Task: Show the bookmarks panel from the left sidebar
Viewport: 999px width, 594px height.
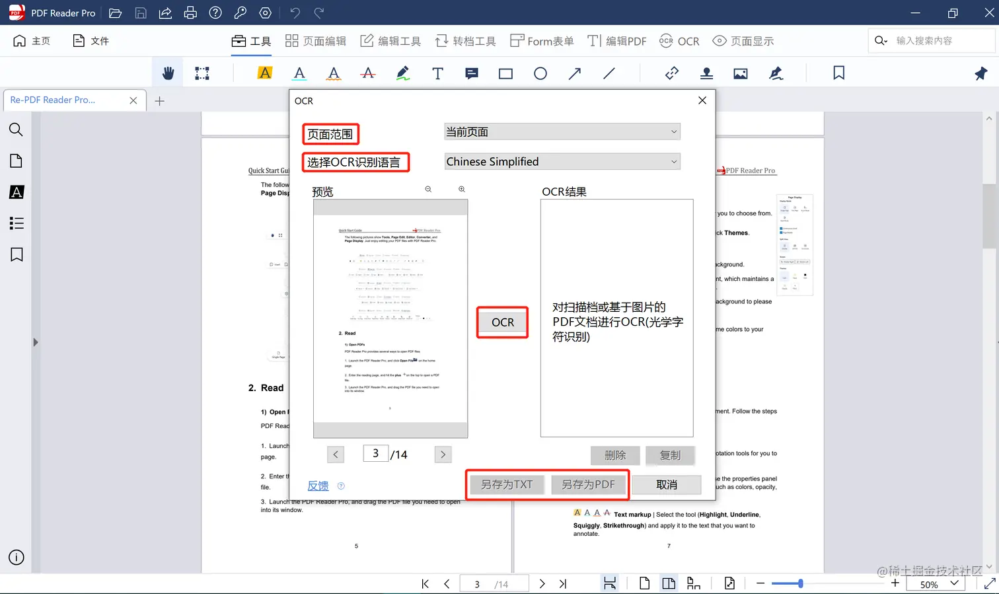Action: [17, 255]
